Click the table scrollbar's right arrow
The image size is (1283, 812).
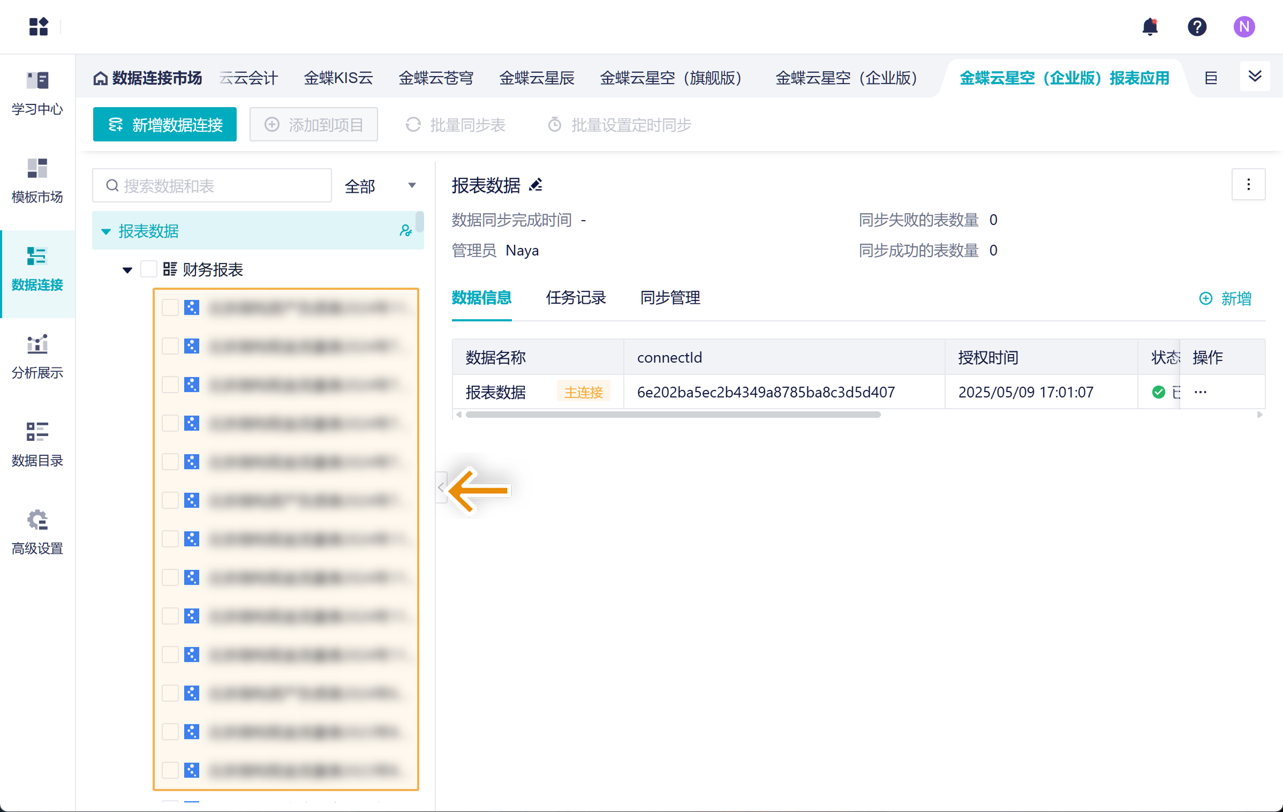(x=1260, y=415)
